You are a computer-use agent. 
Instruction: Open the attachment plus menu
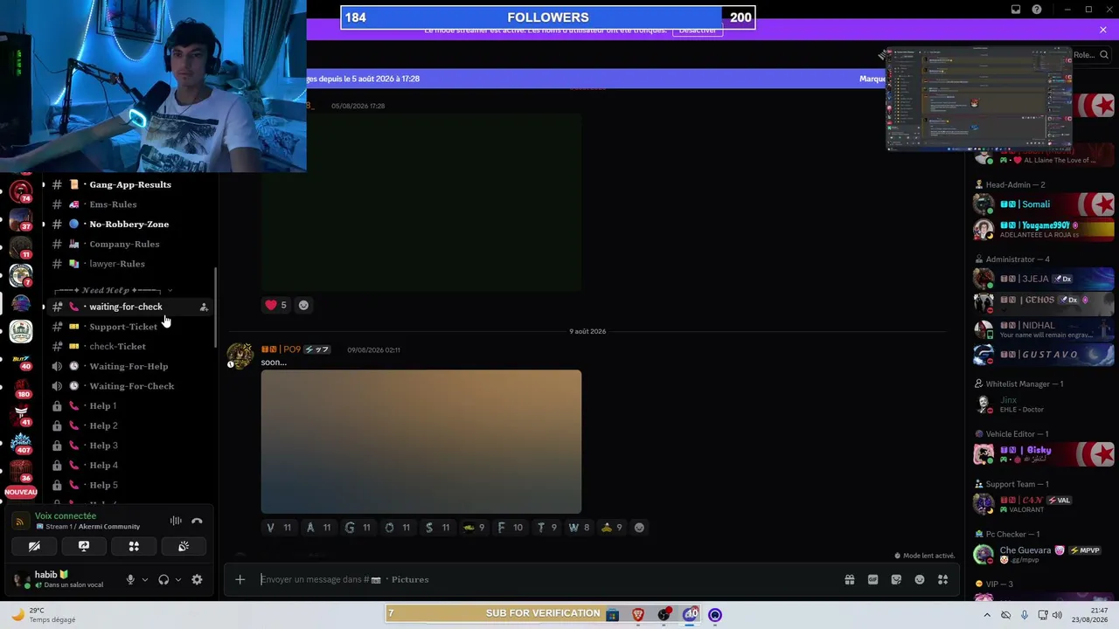240,579
